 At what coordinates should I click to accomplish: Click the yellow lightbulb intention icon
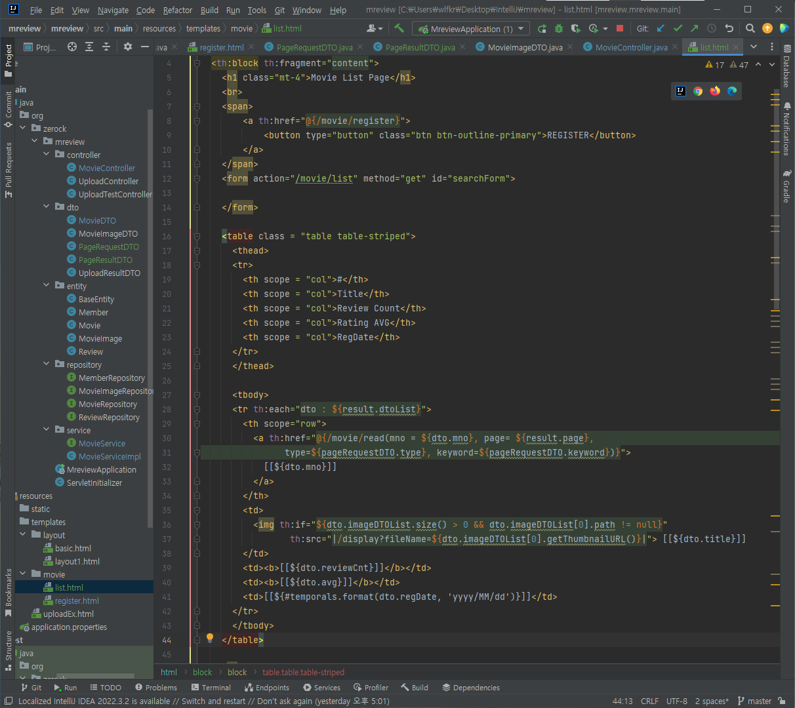tap(210, 638)
